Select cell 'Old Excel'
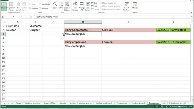The image size is (194, 109). click(129, 30)
